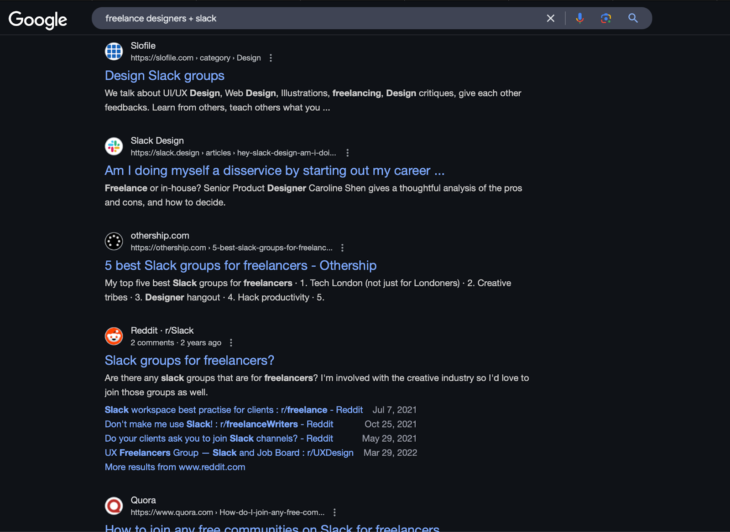Viewport: 730px width, 532px height.
Task: Open 'Slack workspace best practise for clients' link
Action: [234, 410]
